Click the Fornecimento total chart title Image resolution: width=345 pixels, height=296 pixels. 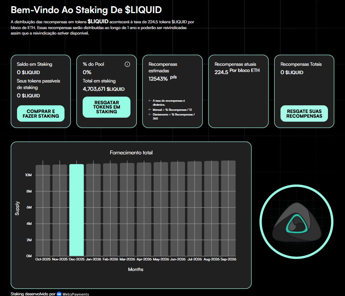pyautogui.click(x=131, y=153)
